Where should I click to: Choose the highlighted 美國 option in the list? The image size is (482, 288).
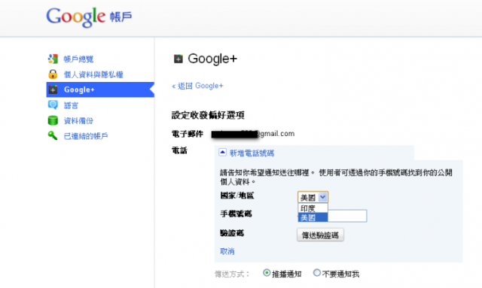pos(313,217)
